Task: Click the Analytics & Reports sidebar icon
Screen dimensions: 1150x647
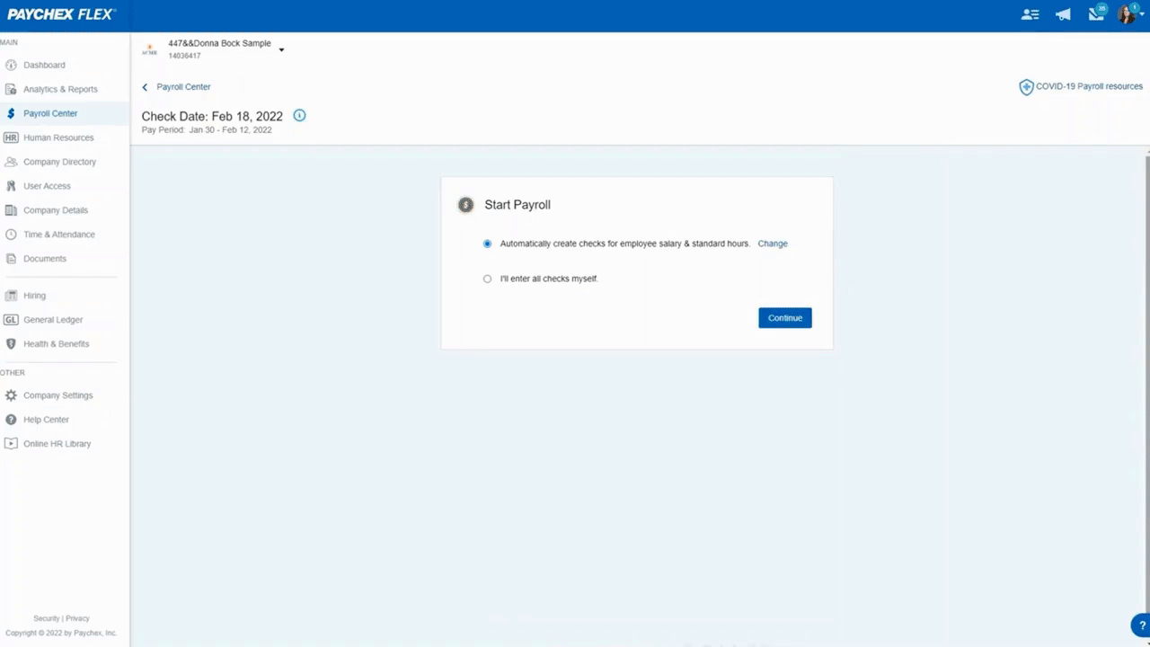Action: 11,89
